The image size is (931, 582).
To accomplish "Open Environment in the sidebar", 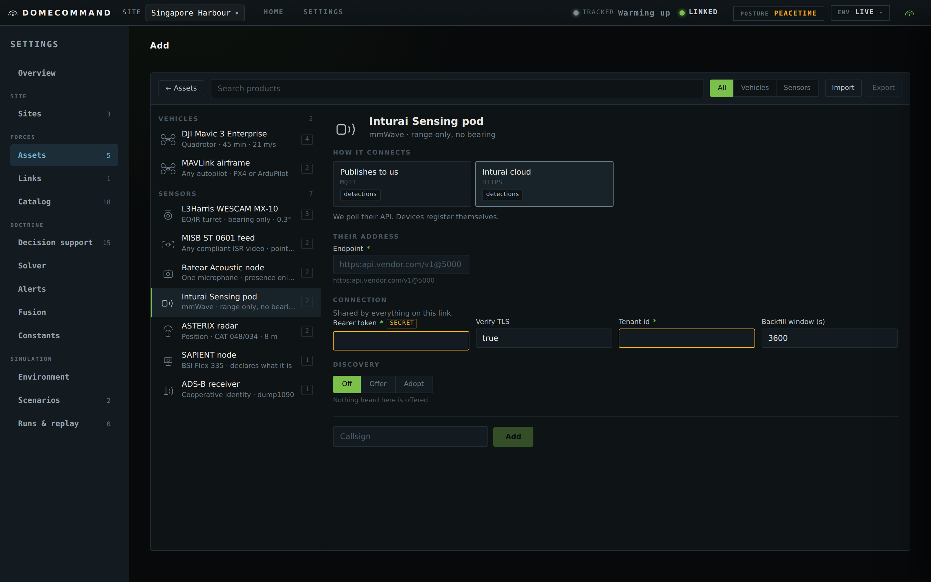I will pos(64,377).
